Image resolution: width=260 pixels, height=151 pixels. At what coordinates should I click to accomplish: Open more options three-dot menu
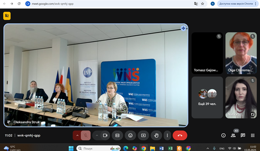pyautogui.click(x=167, y=135)
